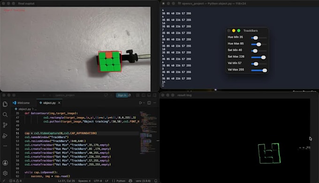Run the Python file with play button

click(x=140, y=103)
